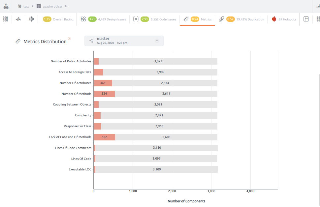
Task: Expand the snapshot dropdown chevron
Action: click(157, 41)
